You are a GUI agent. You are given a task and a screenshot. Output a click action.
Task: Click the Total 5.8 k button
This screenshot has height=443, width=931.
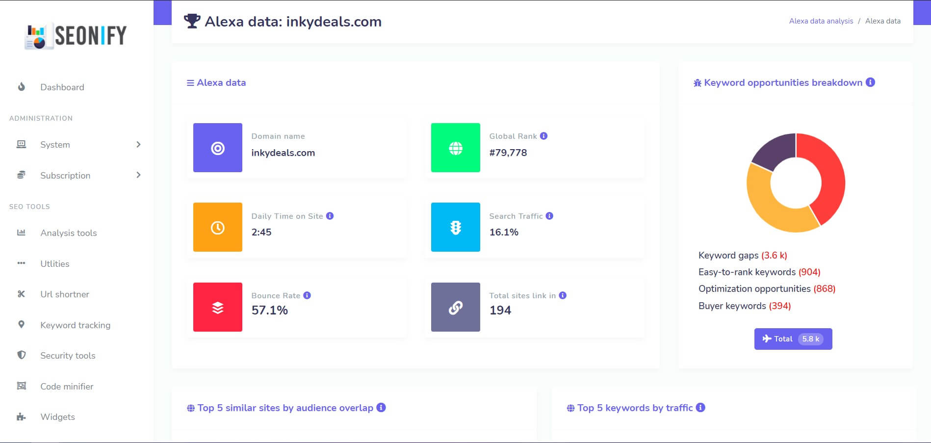(x=793, y=339)
